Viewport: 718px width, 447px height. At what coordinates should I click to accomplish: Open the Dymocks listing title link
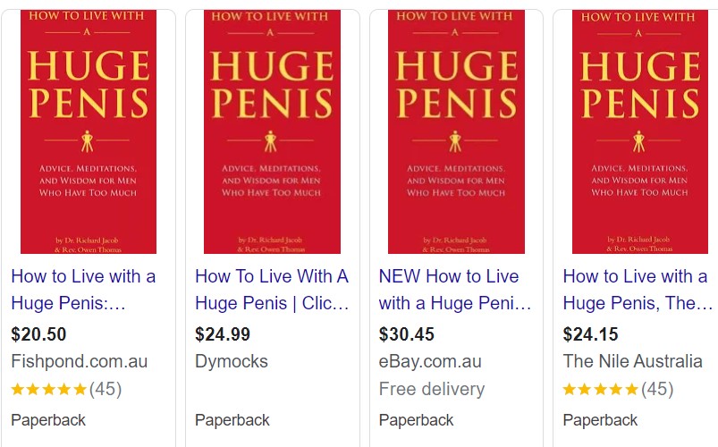pyautogui.click(x=272, y=290)
